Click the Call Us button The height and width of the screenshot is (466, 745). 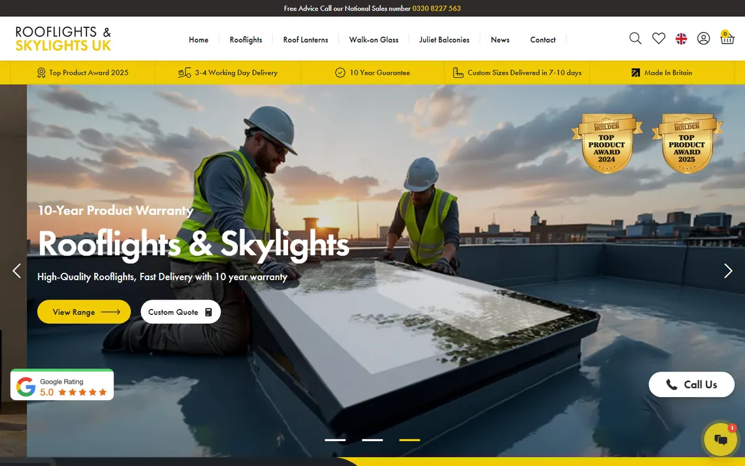point(692,385)
